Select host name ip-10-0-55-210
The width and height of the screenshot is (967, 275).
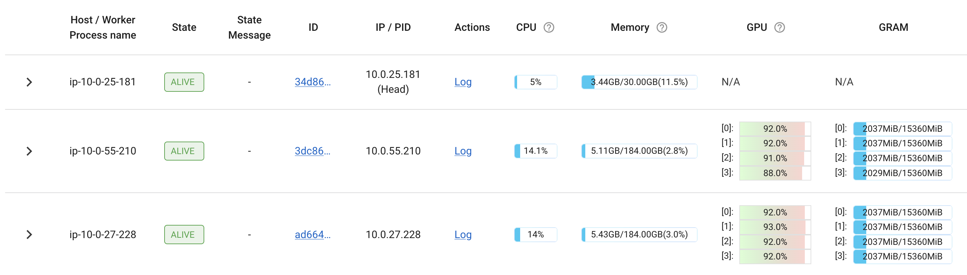pyautogui.click(x=102, y=151)
